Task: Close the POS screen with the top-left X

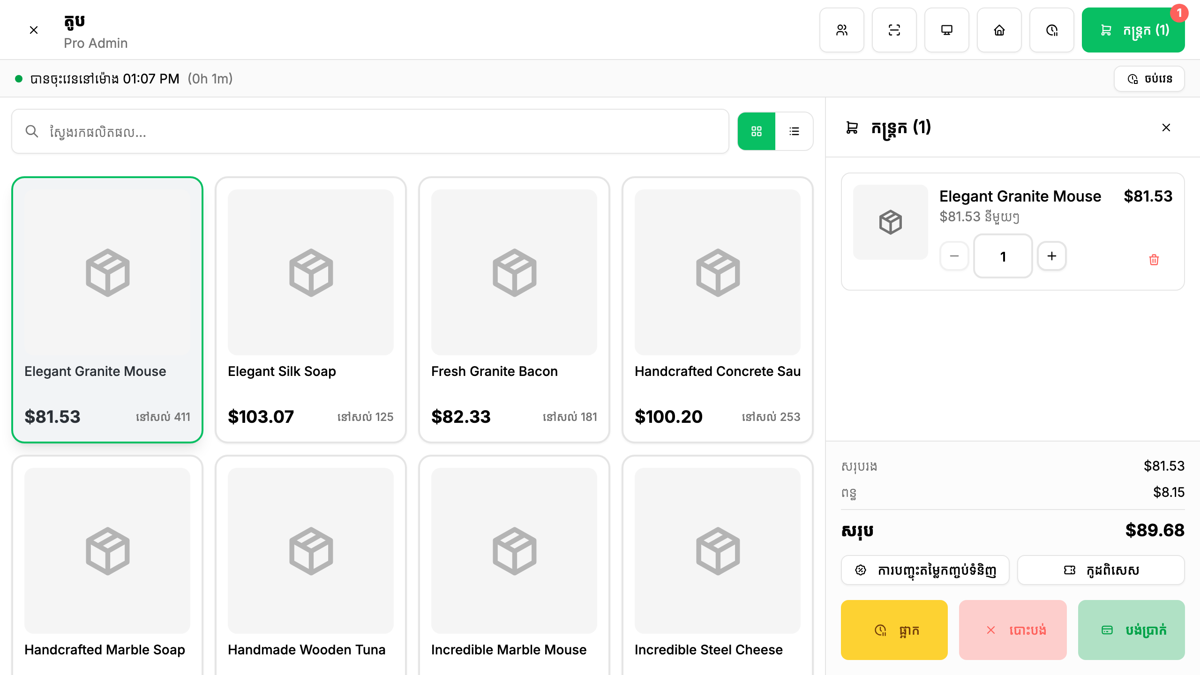Action: tap(34, 30)
